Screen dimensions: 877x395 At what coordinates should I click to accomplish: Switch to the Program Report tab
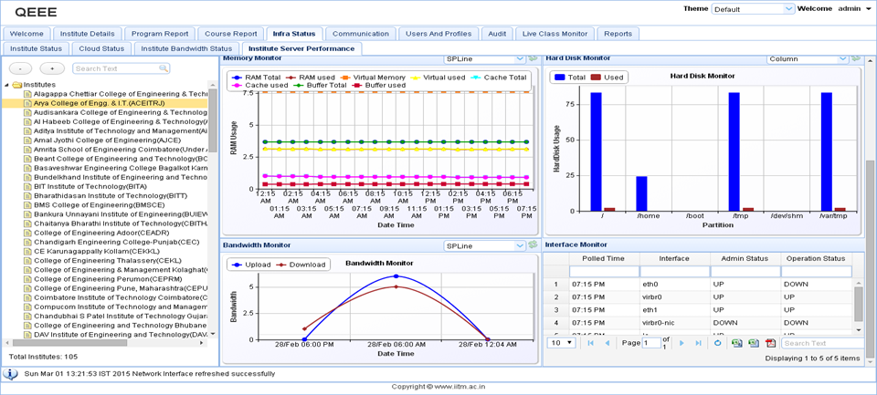pyautogui.click(x=160, y=34)
